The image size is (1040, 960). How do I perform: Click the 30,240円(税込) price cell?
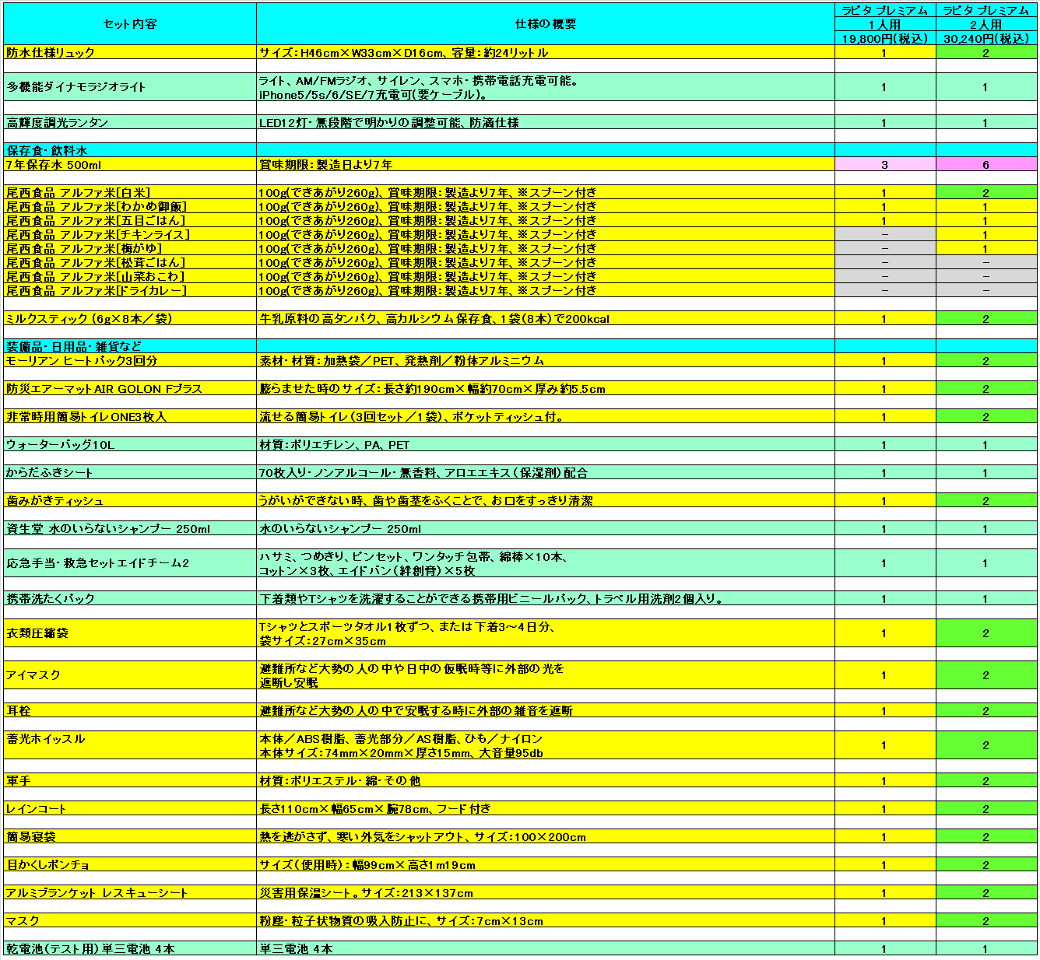(x=986, y=38)
